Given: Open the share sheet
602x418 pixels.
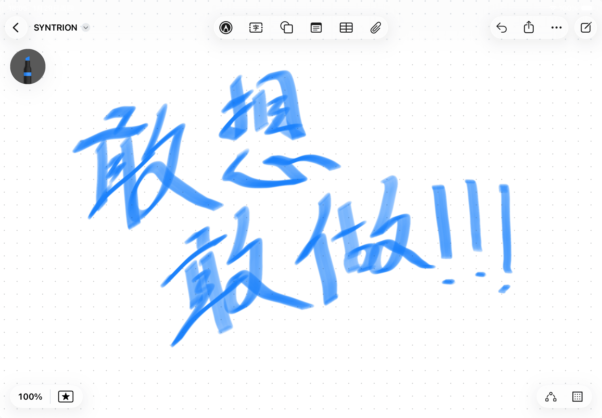Looking at the screenshot, I should click(529, 27).
